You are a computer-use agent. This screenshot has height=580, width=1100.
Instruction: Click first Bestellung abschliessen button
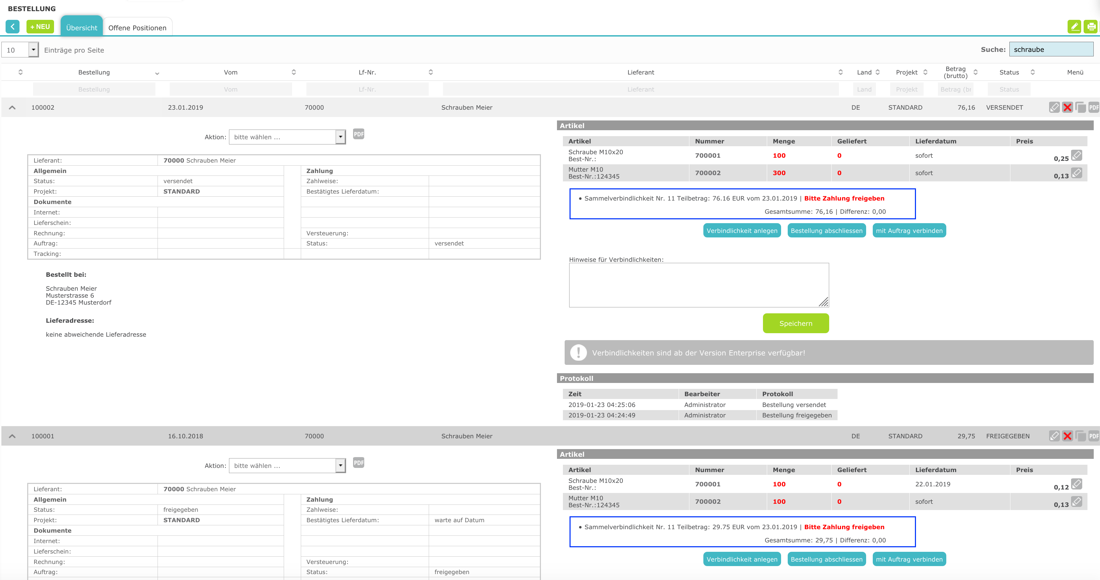[x=826, y=231]
